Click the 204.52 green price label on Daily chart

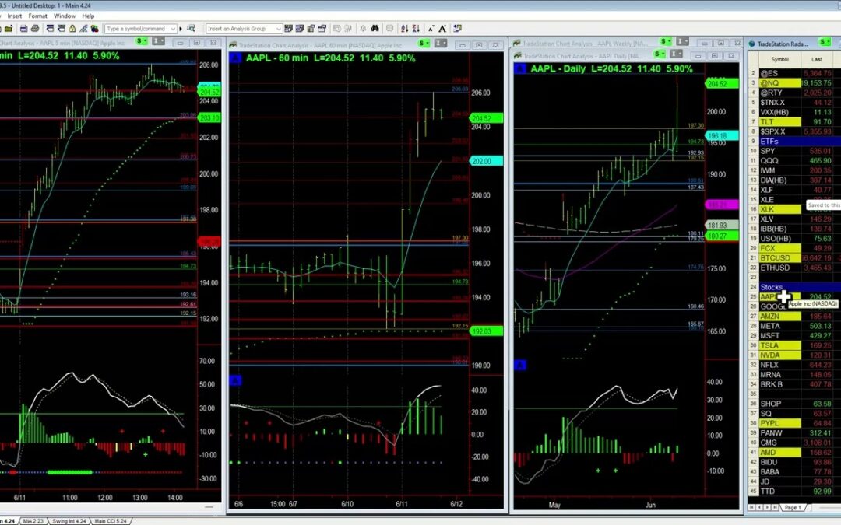pyautogui.click(x=722, y=83)
